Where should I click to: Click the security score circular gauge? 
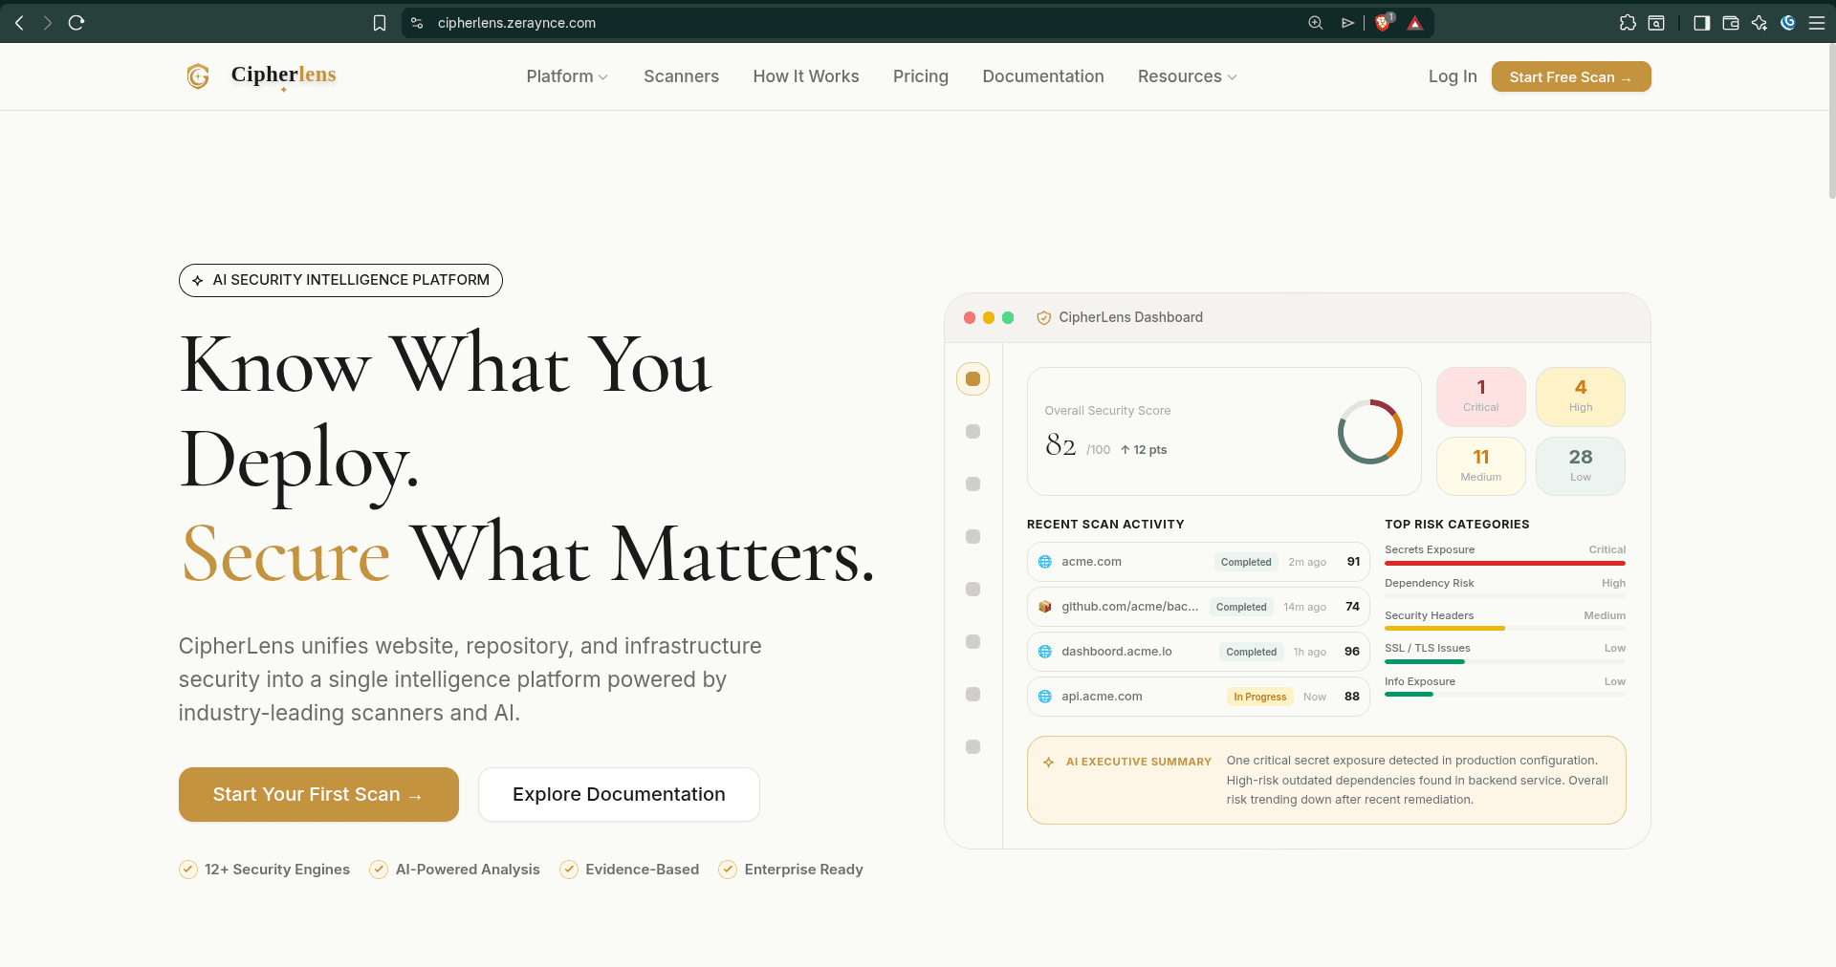1370,432
